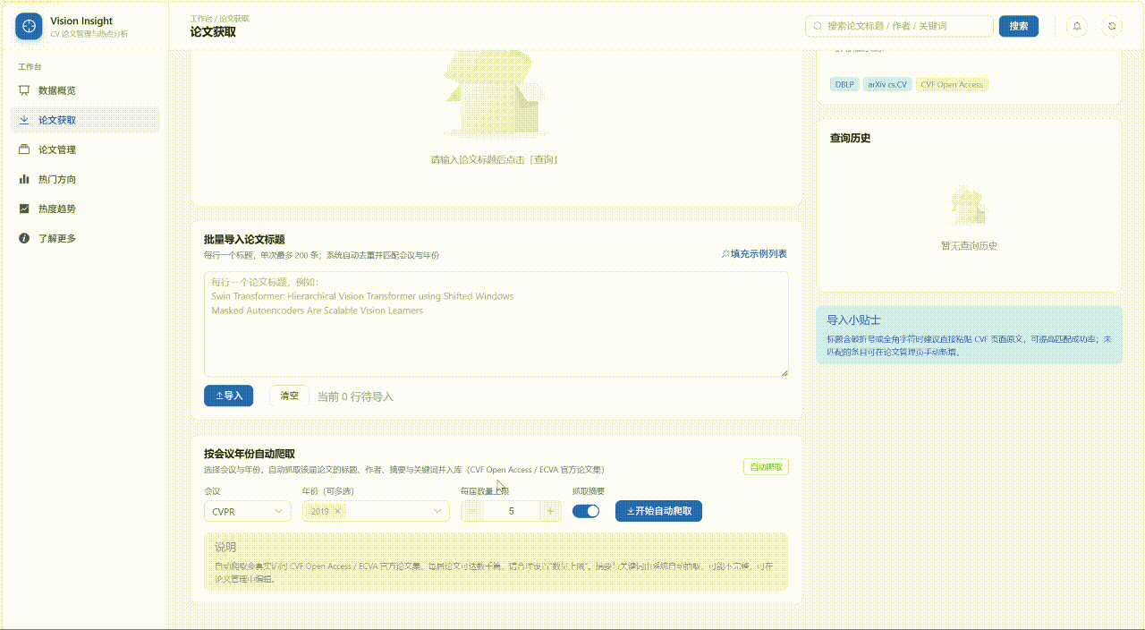The height and width of the screenshot is (630, 1145).
Task: Increase 每届数量上限 with the plus button
Action: click(x=550, y=511)
